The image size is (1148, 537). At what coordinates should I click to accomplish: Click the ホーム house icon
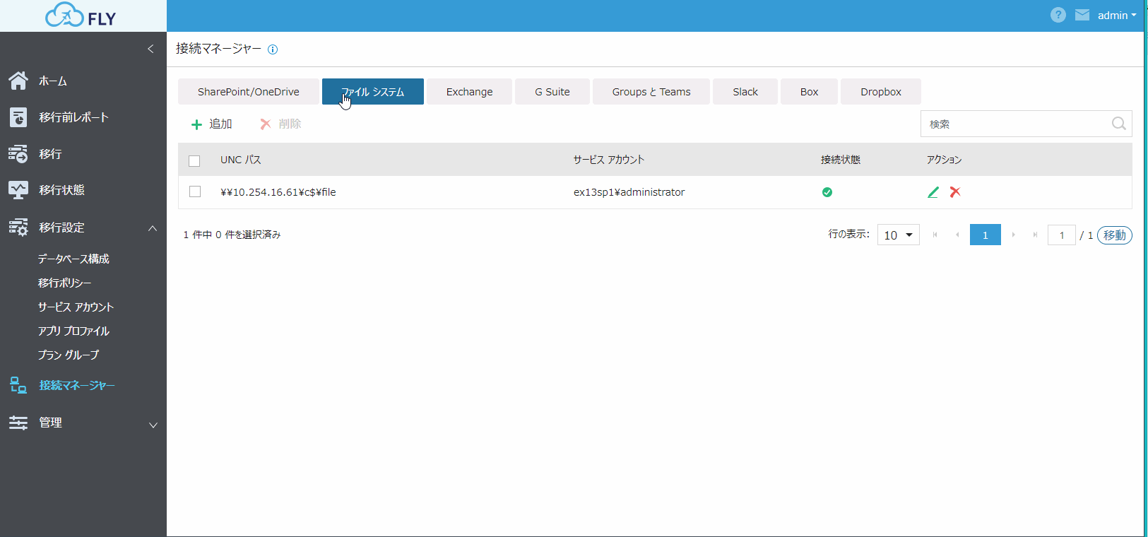pos(18,81)
